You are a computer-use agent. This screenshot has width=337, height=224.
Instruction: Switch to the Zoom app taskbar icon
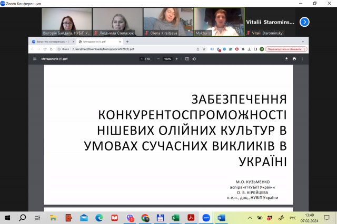(206, 218)
